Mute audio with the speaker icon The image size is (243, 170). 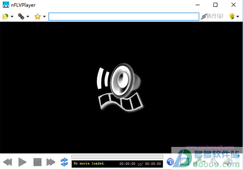(229, 161)
